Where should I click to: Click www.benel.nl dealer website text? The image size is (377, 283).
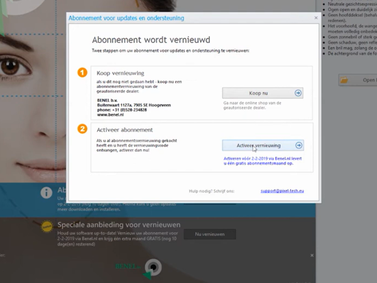coord(111,115)
